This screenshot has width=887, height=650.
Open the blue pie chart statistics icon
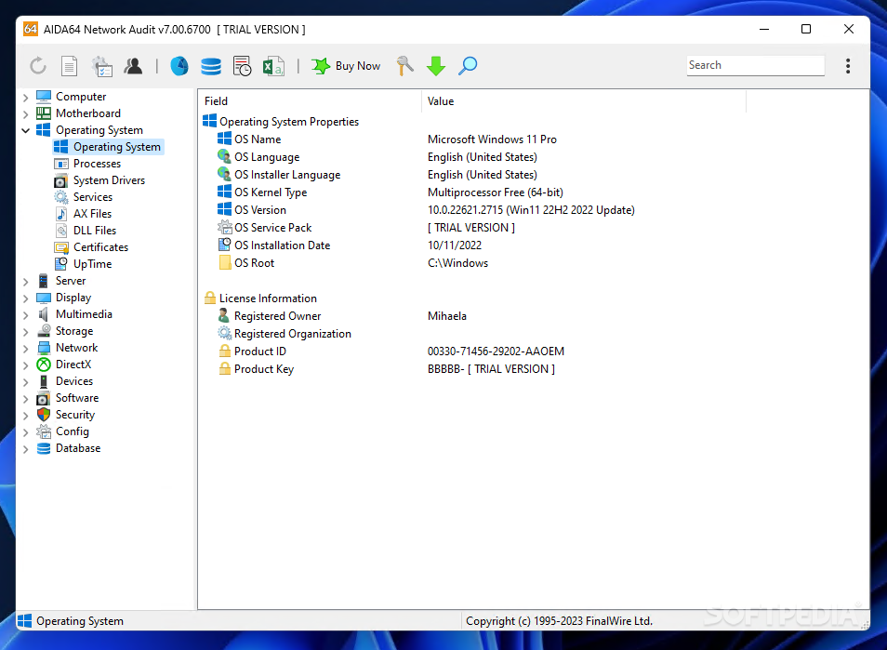coord(179,66)
